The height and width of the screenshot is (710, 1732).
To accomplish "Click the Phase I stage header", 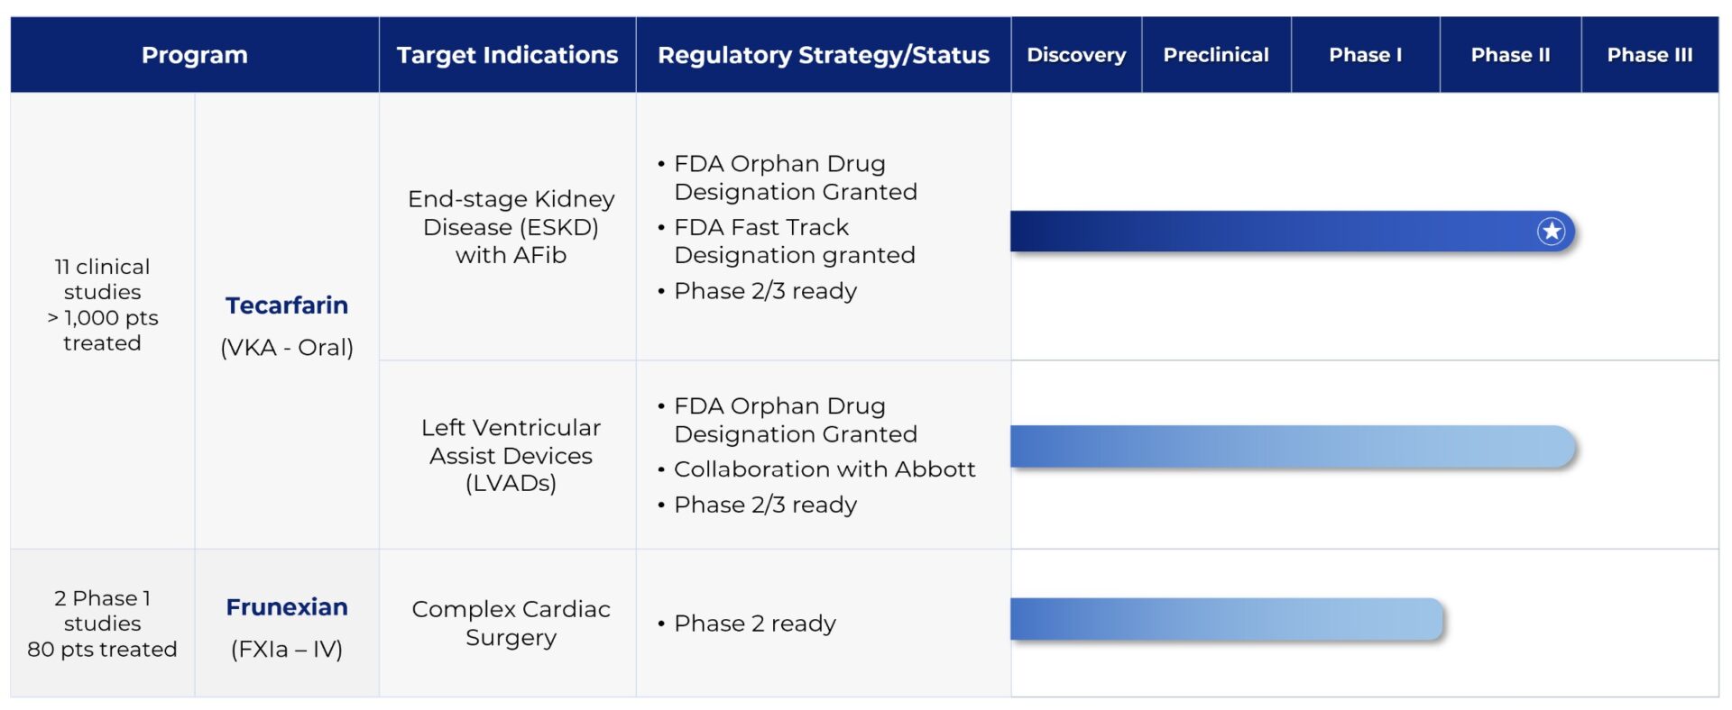I will [x=1365, y=55].
